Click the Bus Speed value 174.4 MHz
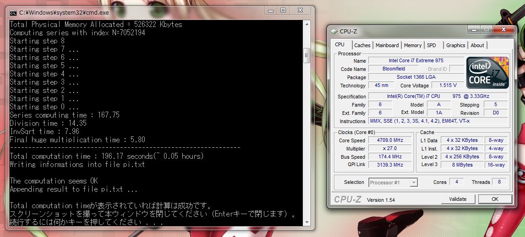This screenshot has height=237, width=525. tap(390, 157)
